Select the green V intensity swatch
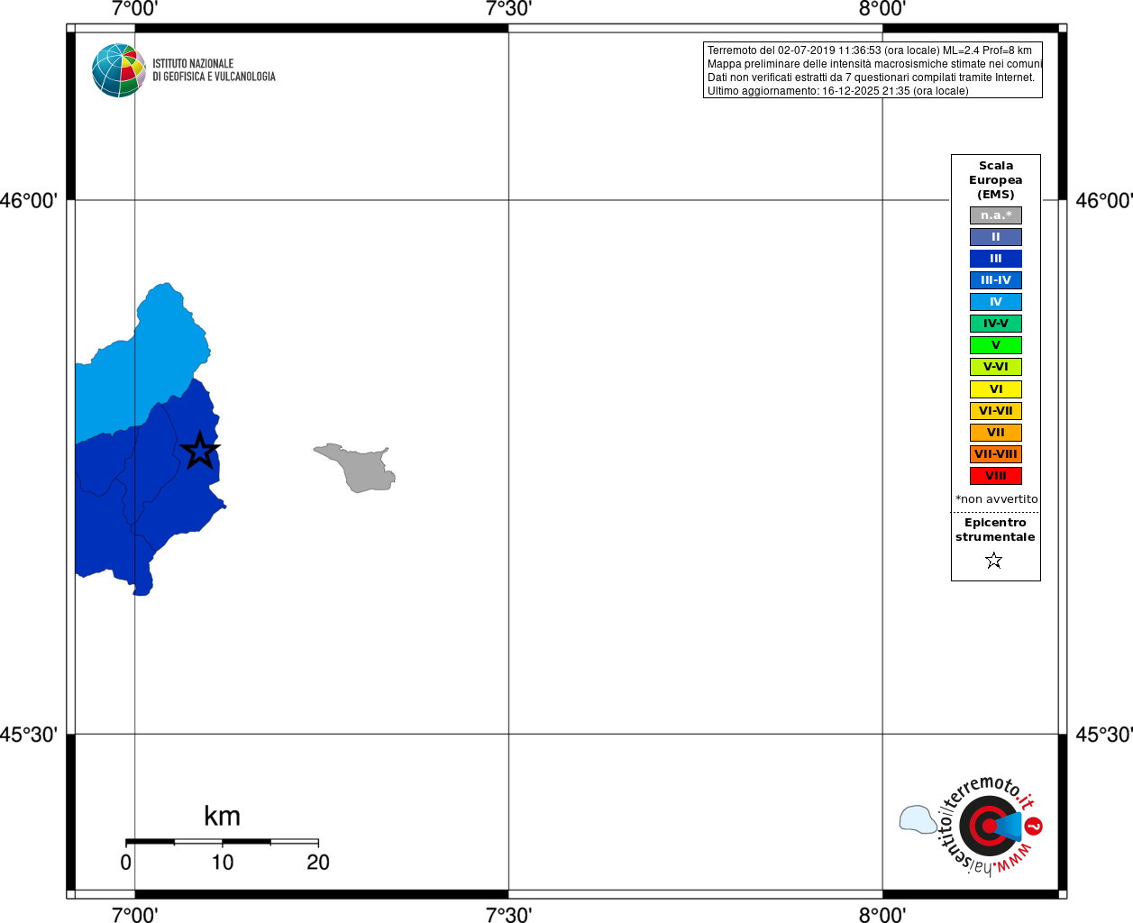 996,345
